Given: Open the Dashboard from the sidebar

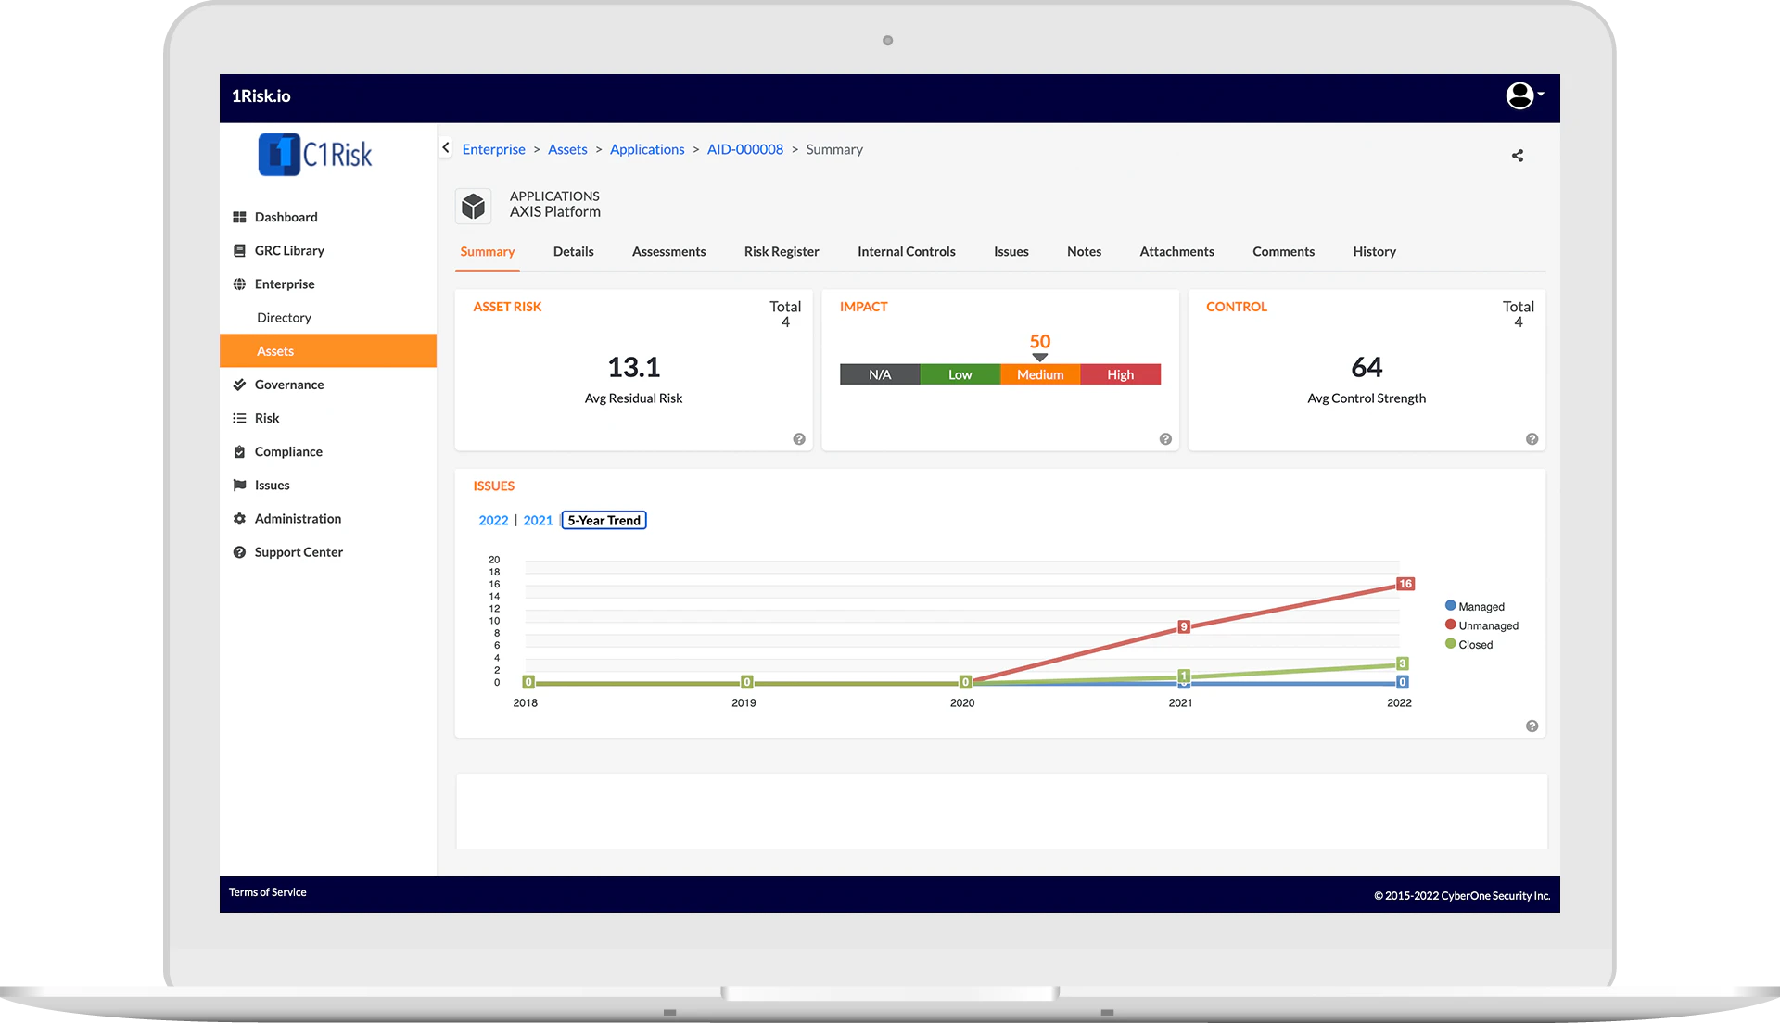Looking at the screenshot, I should pyautogui.click(x=240, y=217).
